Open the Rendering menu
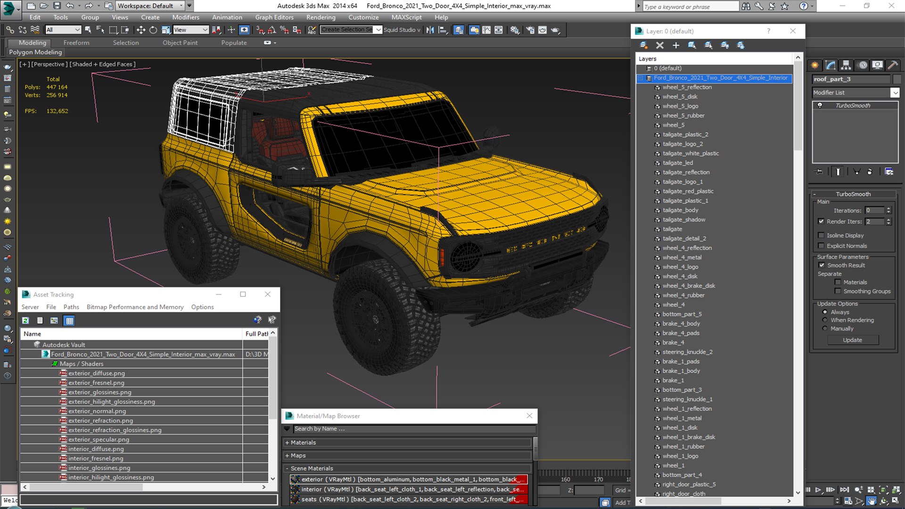Image resolution: width=905 pixels, height=509 pixels. (x=321, y=17)
